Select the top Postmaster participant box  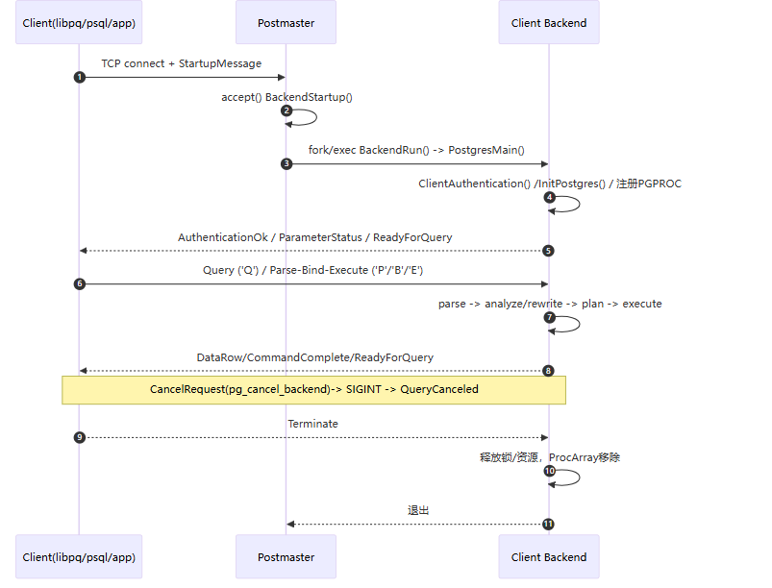(x=286, y=23)
